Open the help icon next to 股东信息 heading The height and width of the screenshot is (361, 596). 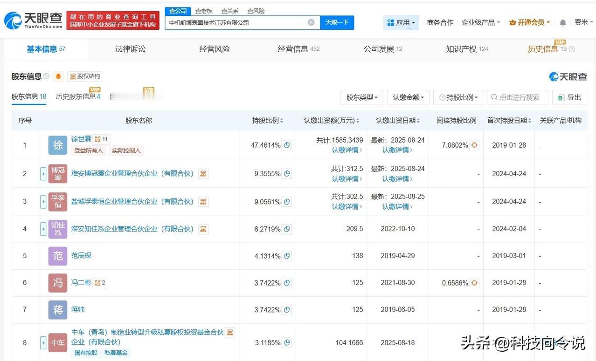click(46, 76)
